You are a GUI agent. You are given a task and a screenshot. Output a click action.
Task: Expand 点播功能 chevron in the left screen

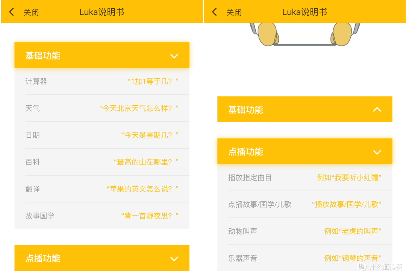[x=174, y=258]
